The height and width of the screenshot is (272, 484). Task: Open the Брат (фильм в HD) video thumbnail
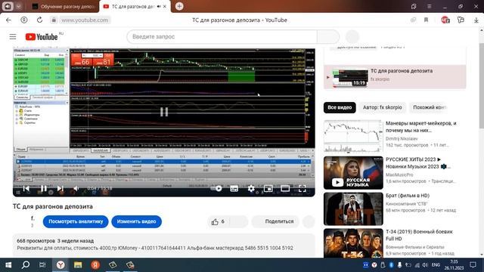point(353,209)
